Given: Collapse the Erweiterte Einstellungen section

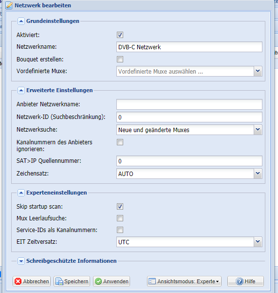Looking at the screenshot, I should click(x=21, y=91).
